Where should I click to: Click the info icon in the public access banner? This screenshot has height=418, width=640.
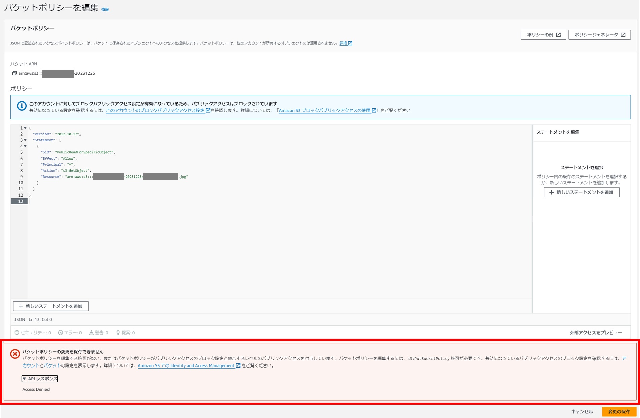[x=21, y=106]
